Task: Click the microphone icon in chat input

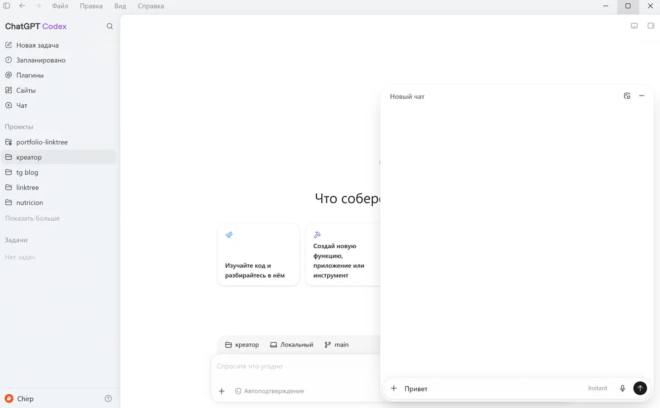Action: tap(623, 388)
